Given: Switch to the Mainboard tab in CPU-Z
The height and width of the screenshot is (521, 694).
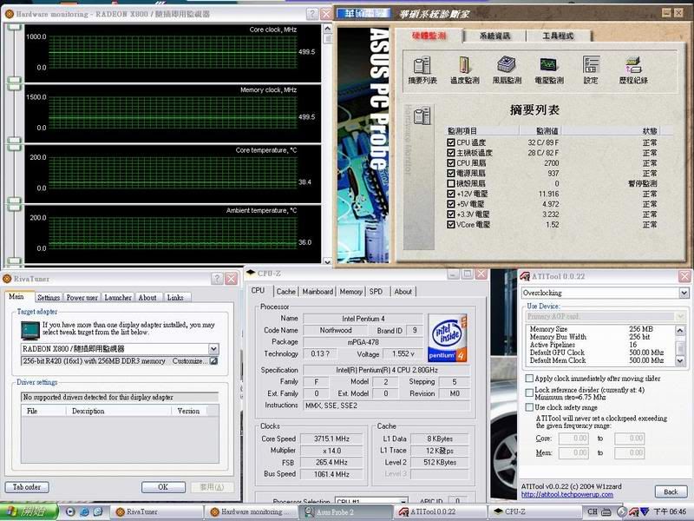Looking at the screenshot, I should tap(318, 292).
